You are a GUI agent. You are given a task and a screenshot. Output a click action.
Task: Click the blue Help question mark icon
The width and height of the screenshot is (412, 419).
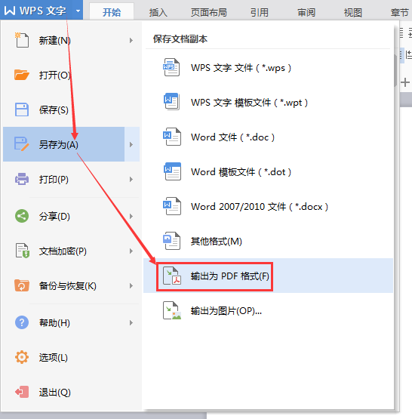(22, 322)
